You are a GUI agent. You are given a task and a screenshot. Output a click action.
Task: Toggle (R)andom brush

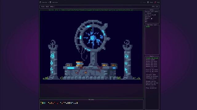[x=151, y=78]
